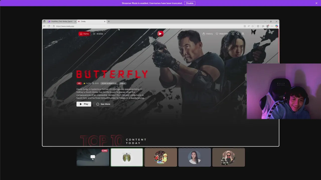Image resolution: width=321 pixels, height=180 pixels.
Task: Select the LIVE screen share tile
Action: coord(93,157)
